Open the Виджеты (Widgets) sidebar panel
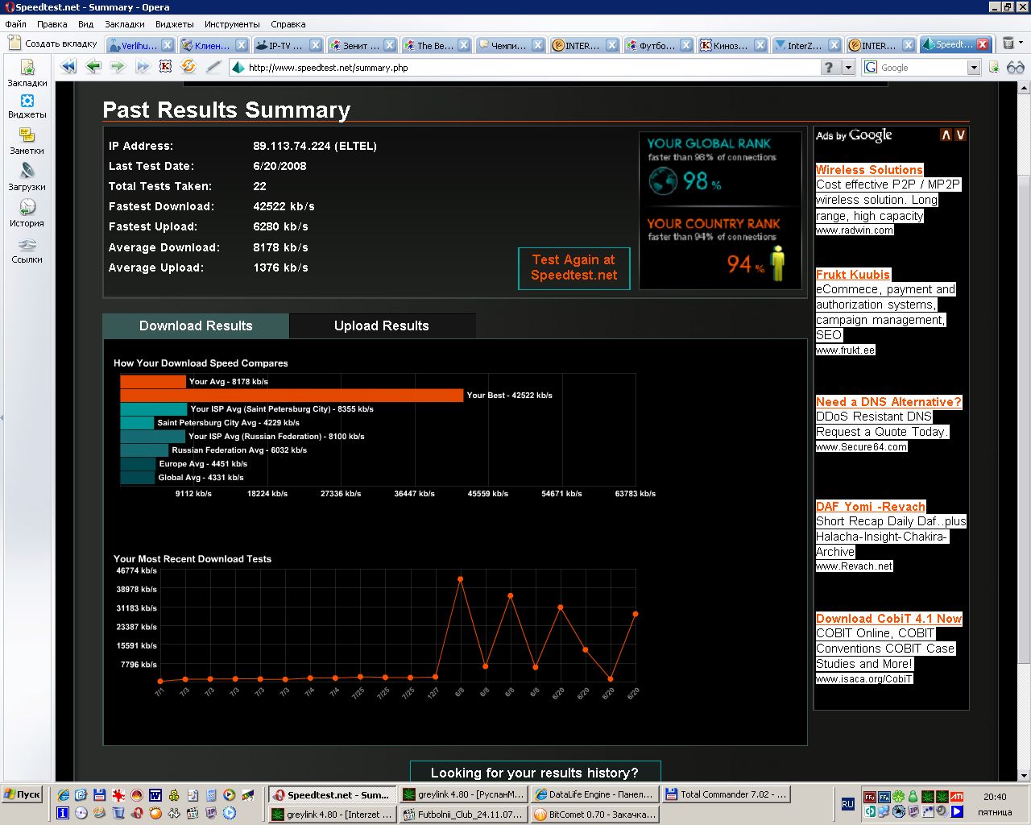The height and width of the screenshot is (825, 1031). tap(27, 106)
